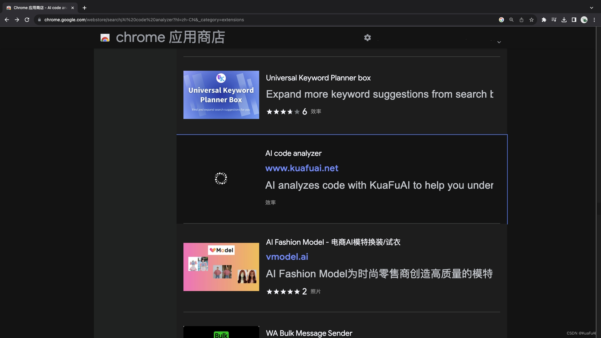Open the Downloads icon in toolbar
The height and width of the screenshot is (338, 601).
pos(564,20)
